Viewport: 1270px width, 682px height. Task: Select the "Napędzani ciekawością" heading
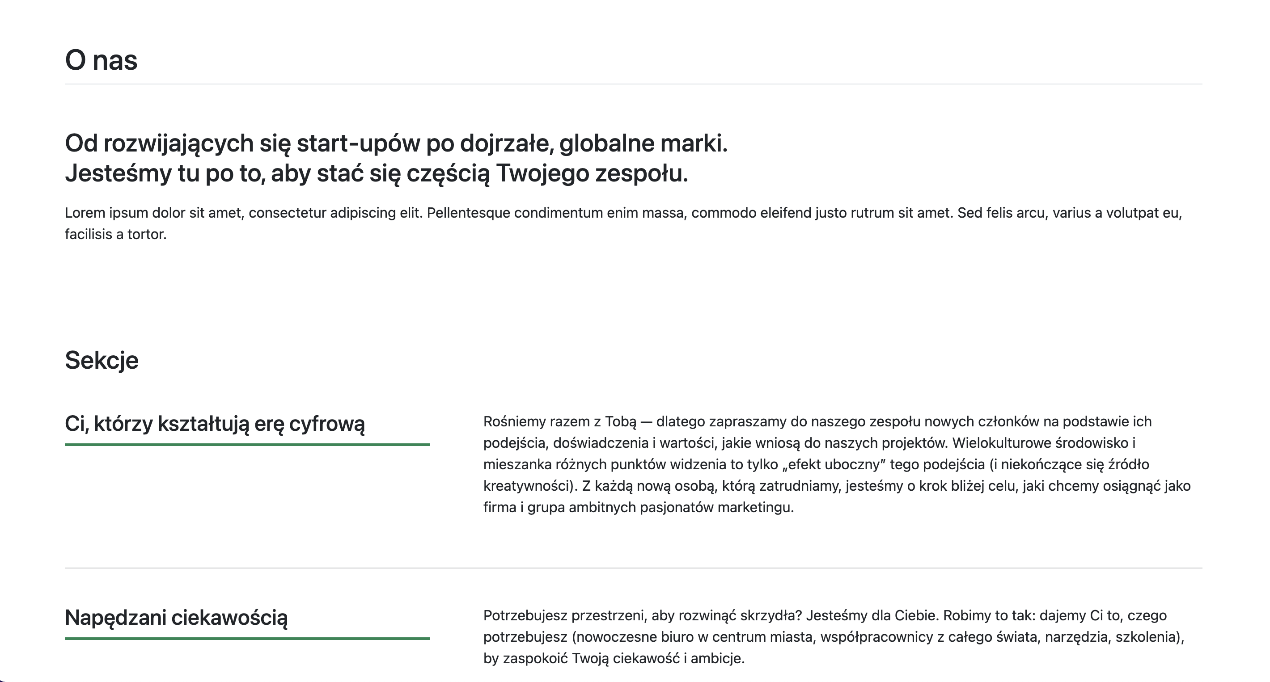(176, 618)
